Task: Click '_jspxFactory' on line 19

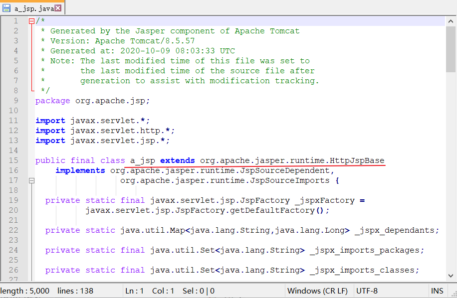Action: click(325, 200)
